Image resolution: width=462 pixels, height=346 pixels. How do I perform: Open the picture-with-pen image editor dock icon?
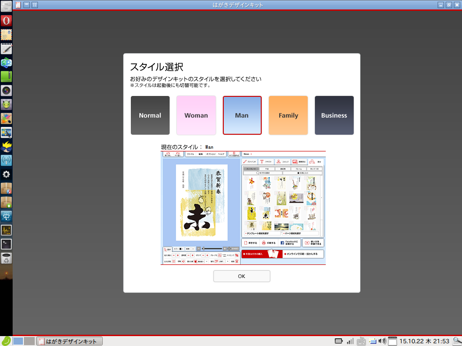pos(6,132)
